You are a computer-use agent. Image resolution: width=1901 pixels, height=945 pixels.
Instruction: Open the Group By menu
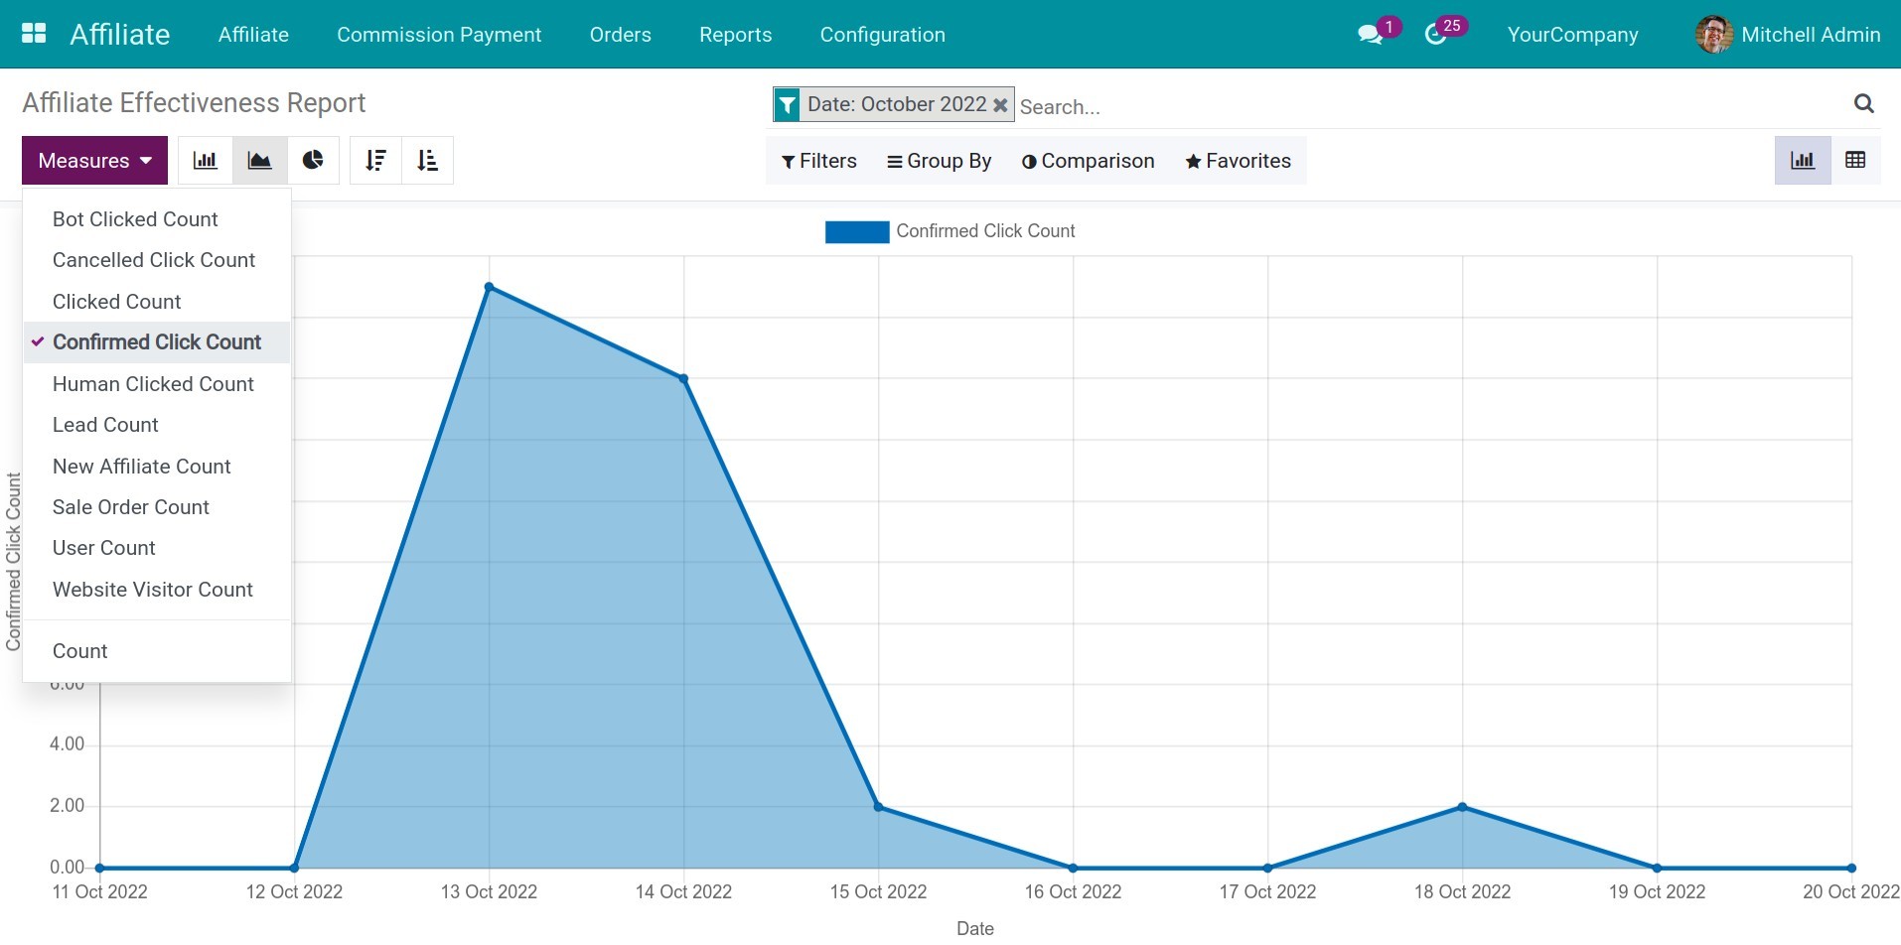pos(938,160)
